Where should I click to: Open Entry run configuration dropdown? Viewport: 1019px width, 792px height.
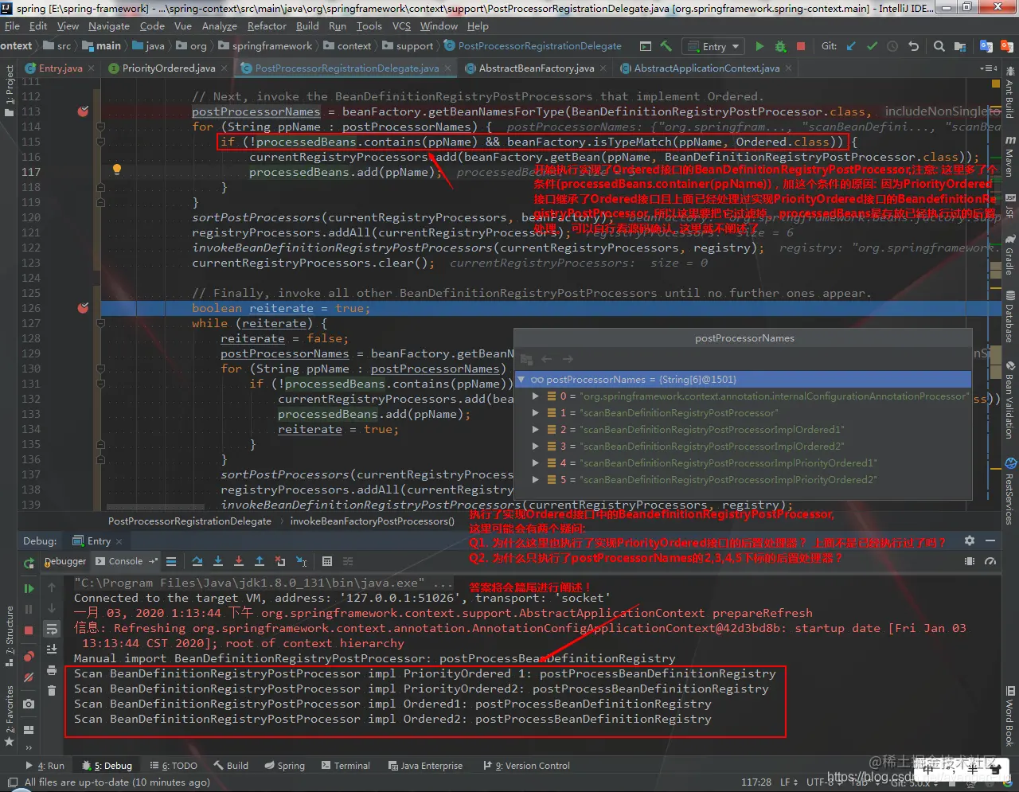[713, 46]
